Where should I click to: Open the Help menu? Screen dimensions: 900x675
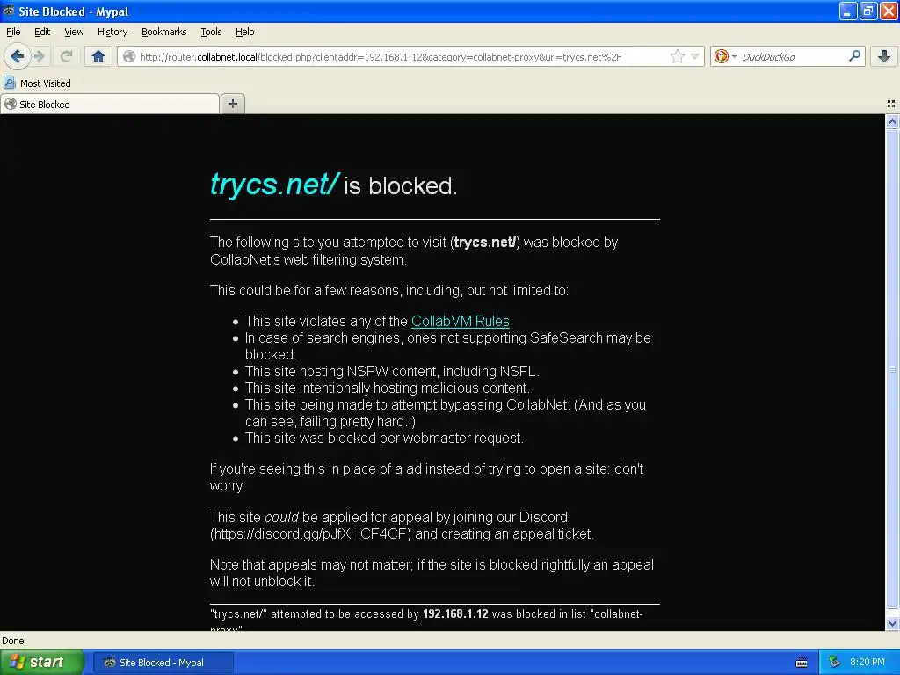(x=245, y=32)
